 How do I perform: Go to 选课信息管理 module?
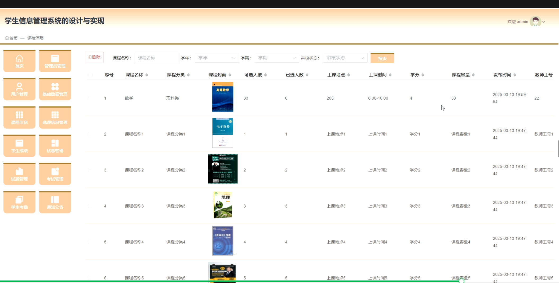coord(55,118)
